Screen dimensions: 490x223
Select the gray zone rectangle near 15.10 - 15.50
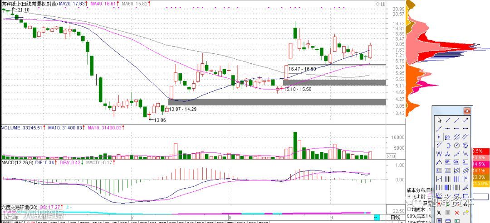click(x=334, y=82)
